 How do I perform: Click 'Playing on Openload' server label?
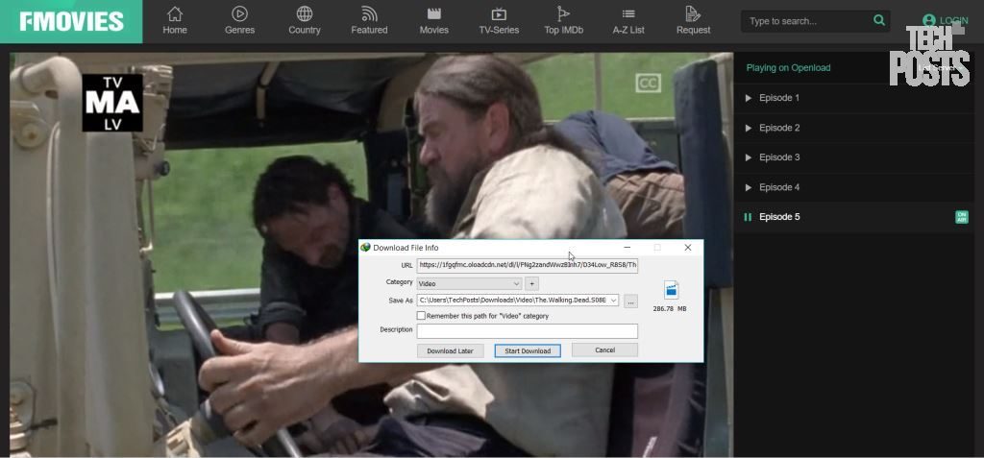pyautogui.click(x=788, y=68)
